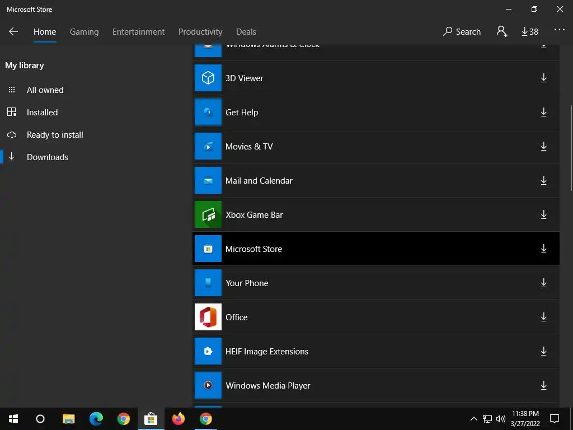Download the Xbox Game Bar update
This screenshot has height=430, width=573.
point(543,214)
